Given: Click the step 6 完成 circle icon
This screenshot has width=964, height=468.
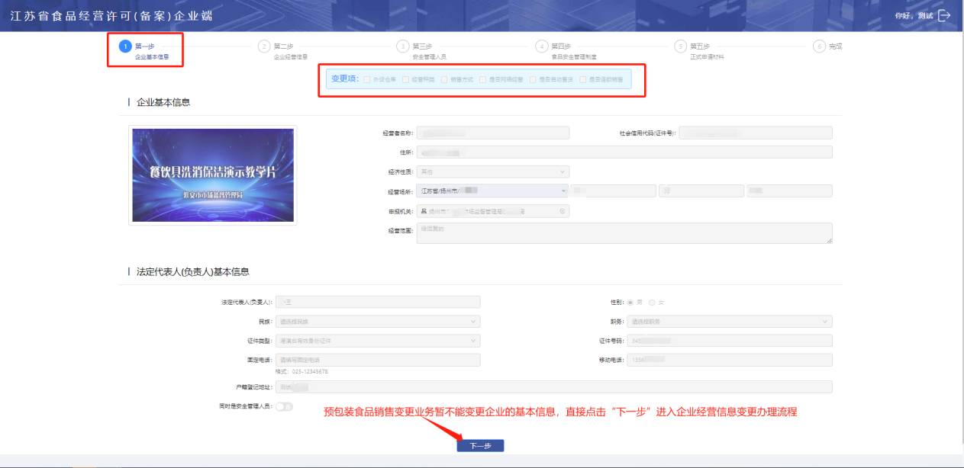Looking at the screenshot, I should tap(820, 46).
